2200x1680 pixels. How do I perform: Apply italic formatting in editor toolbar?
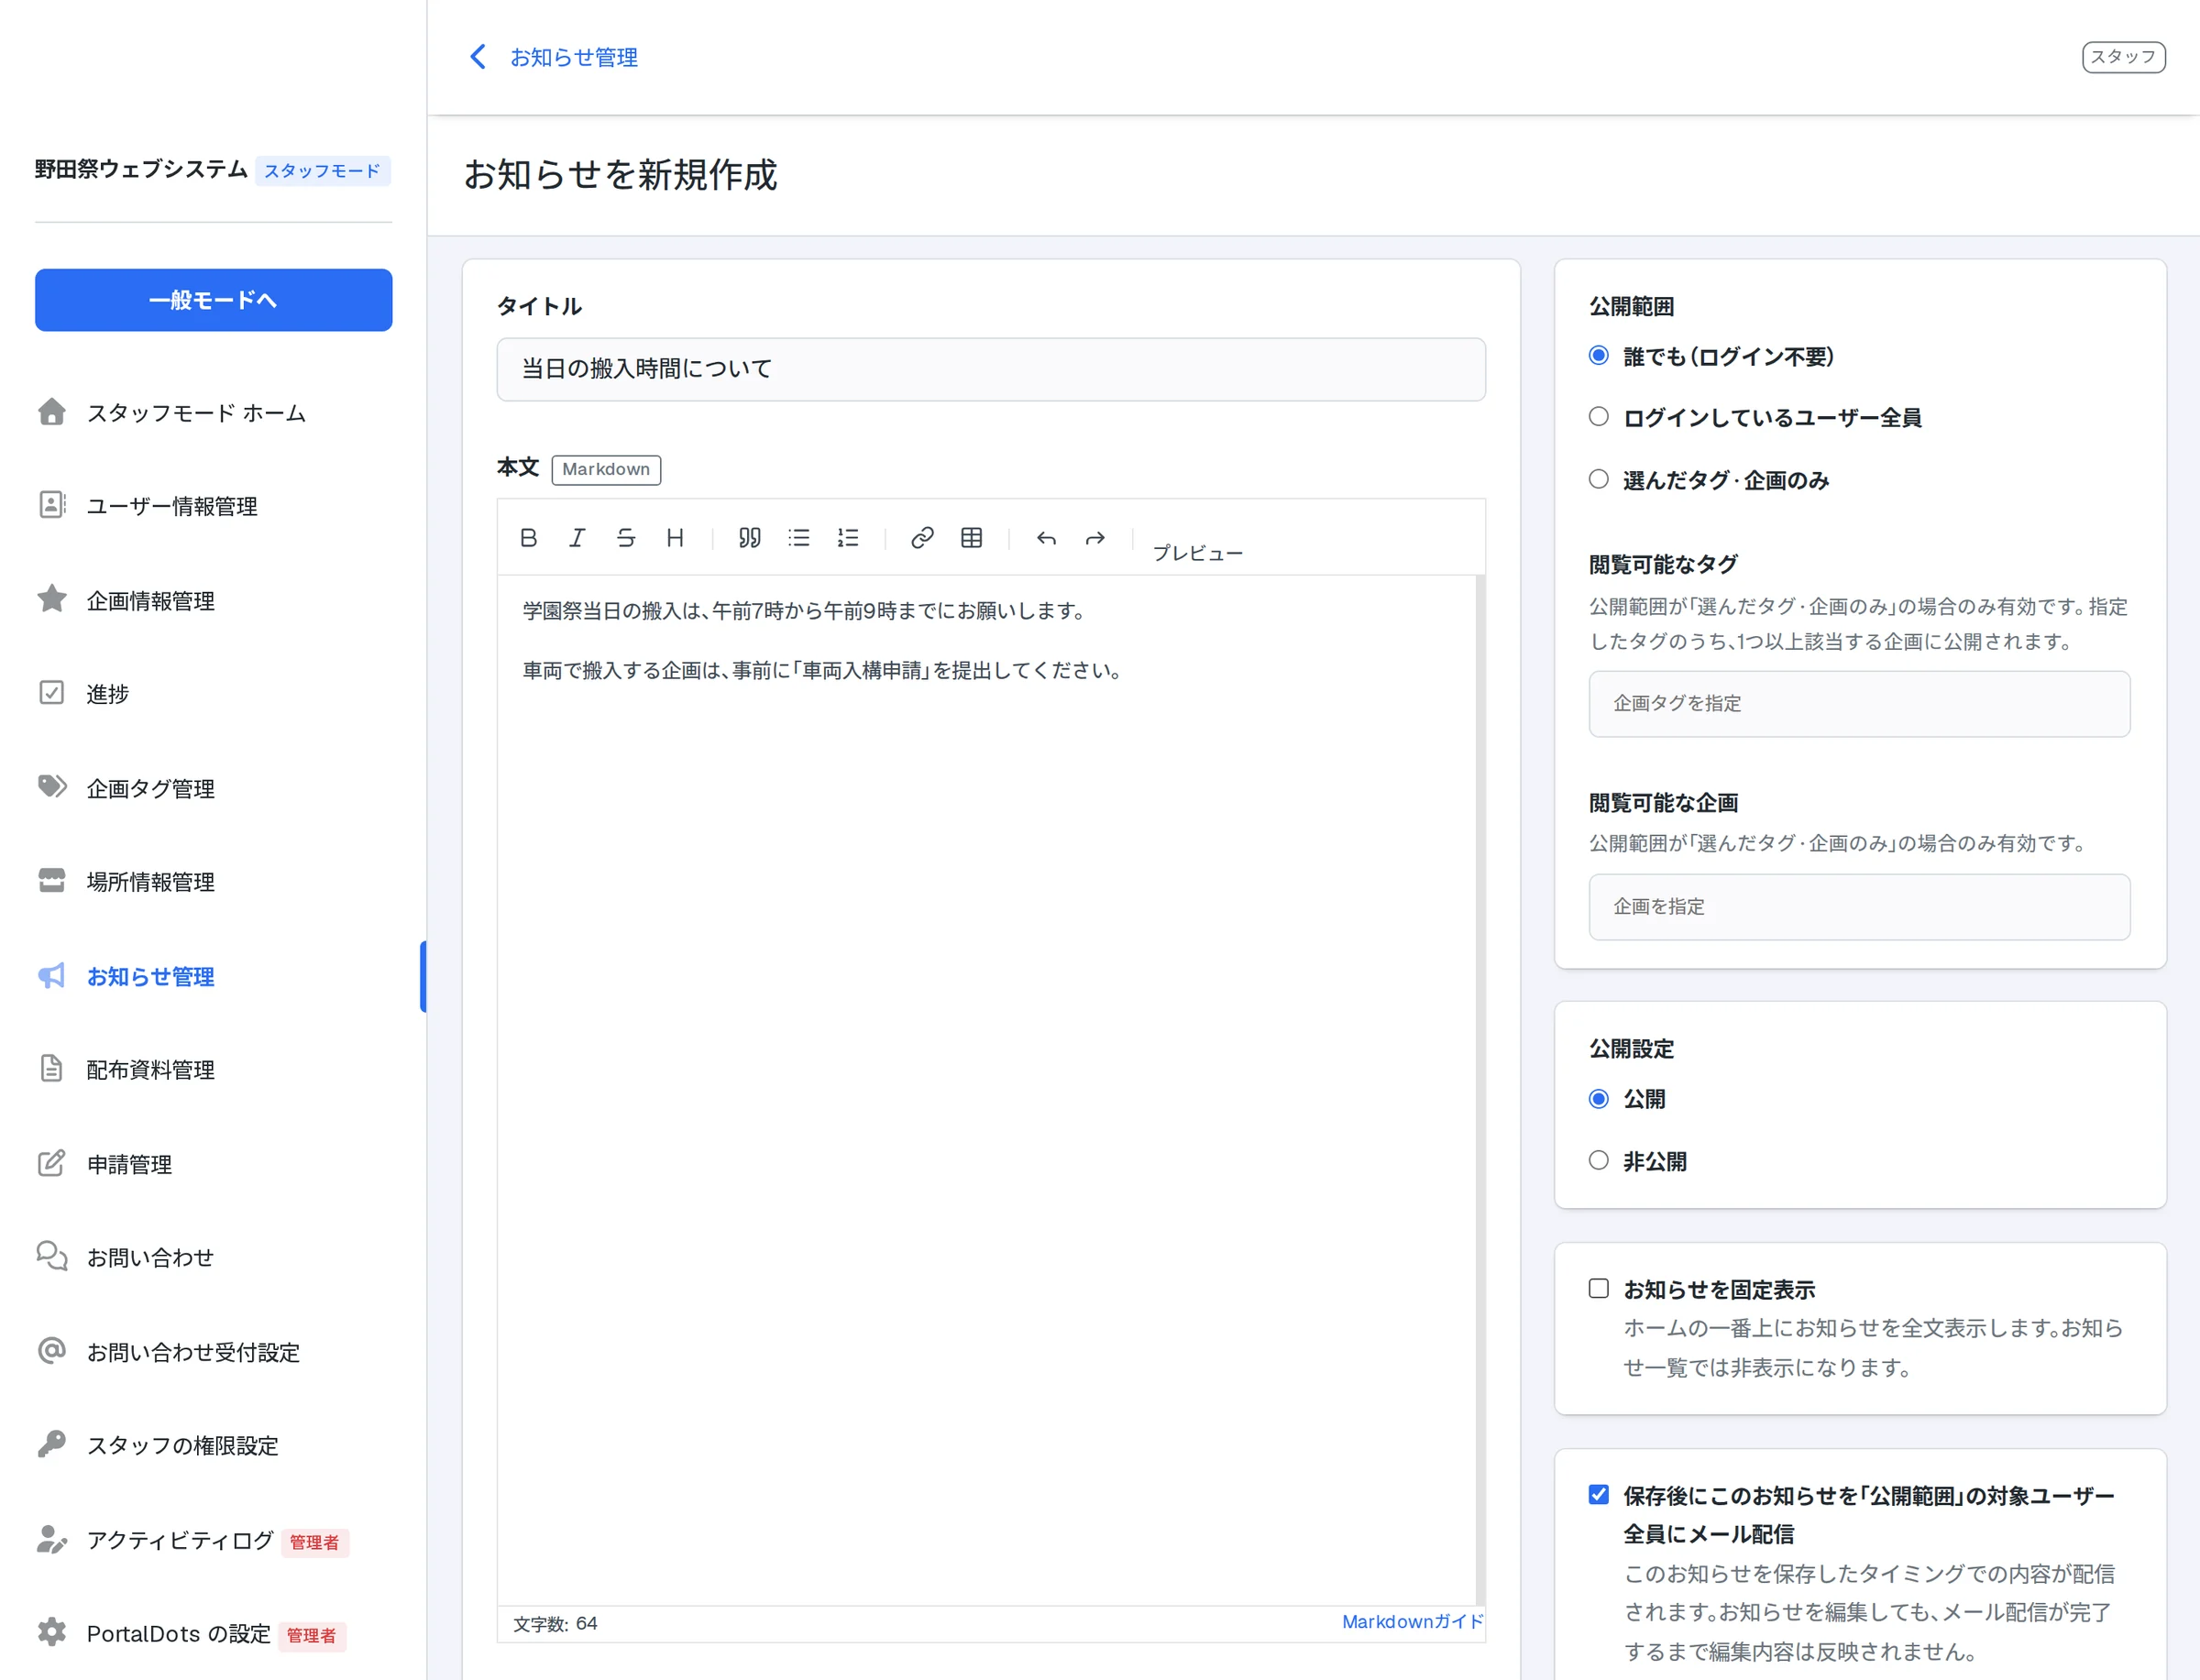[x=577, y=538]
